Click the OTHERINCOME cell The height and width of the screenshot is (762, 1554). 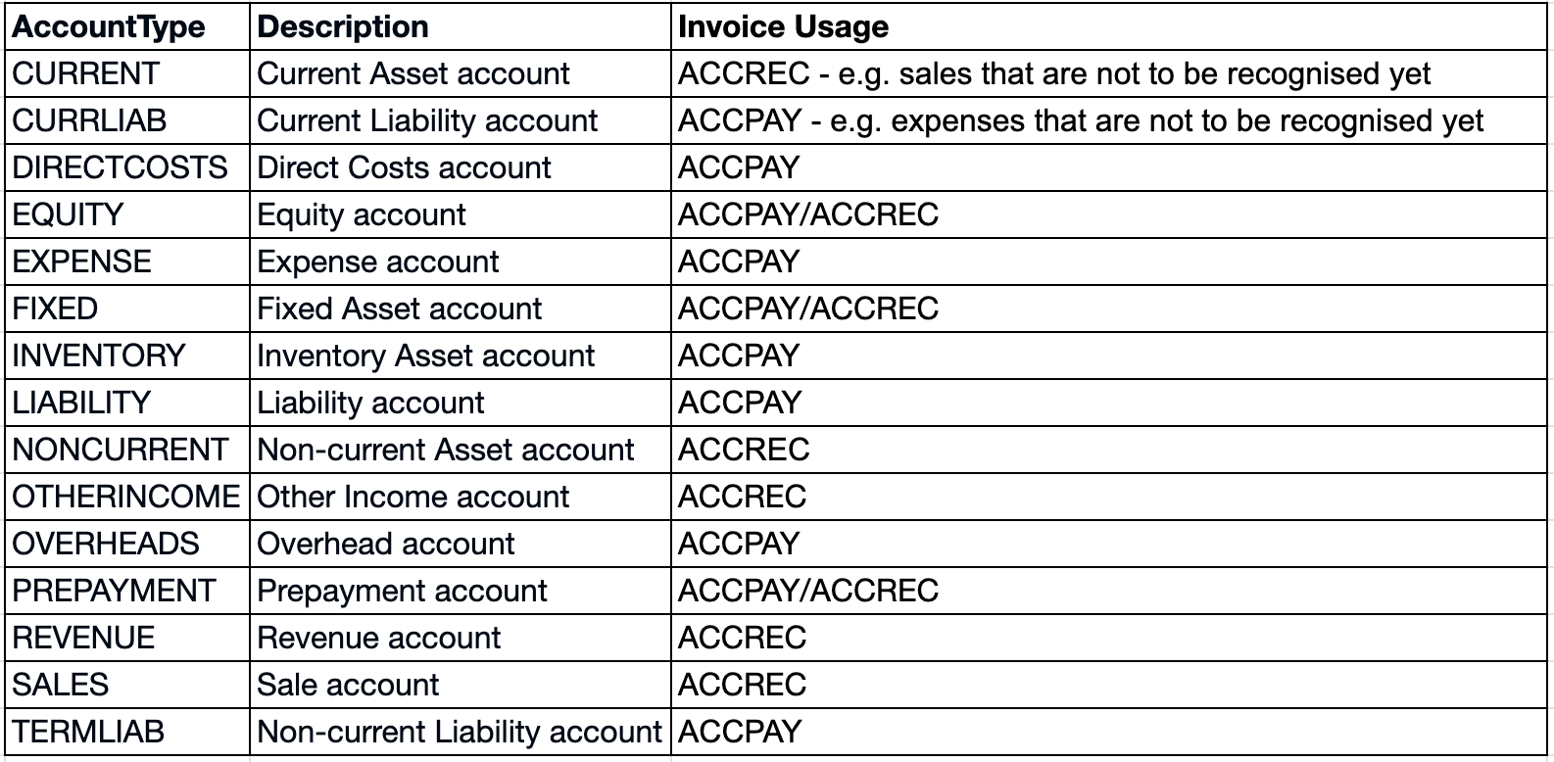(125, 497)
